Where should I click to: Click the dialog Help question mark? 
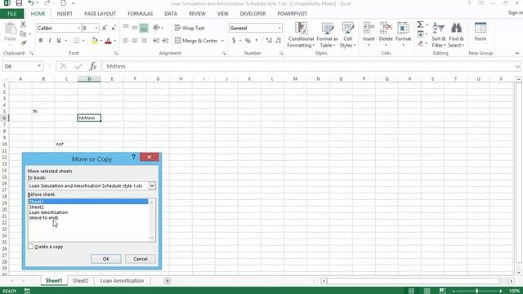click(x=133, y=157)
